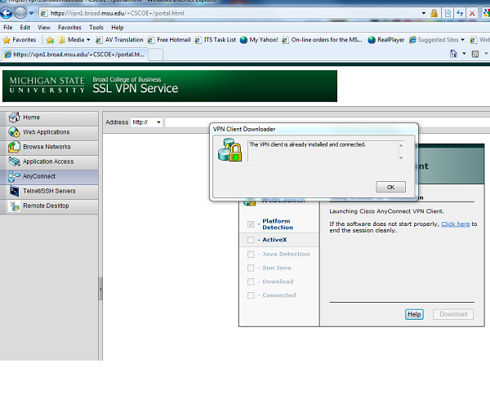490x403 pixels.
Task: Click the dialog message scroll down arrow
Action: tap(401, 158)
